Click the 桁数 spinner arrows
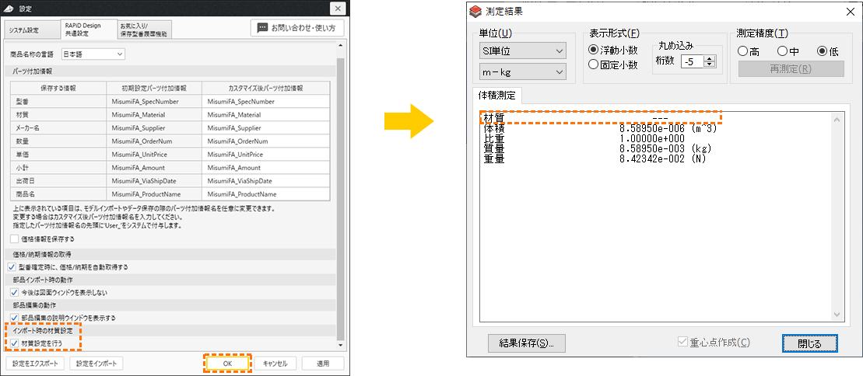 coord(709,61)
